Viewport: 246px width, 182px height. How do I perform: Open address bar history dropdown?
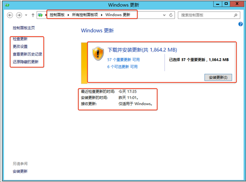click(x=164, y=15)
